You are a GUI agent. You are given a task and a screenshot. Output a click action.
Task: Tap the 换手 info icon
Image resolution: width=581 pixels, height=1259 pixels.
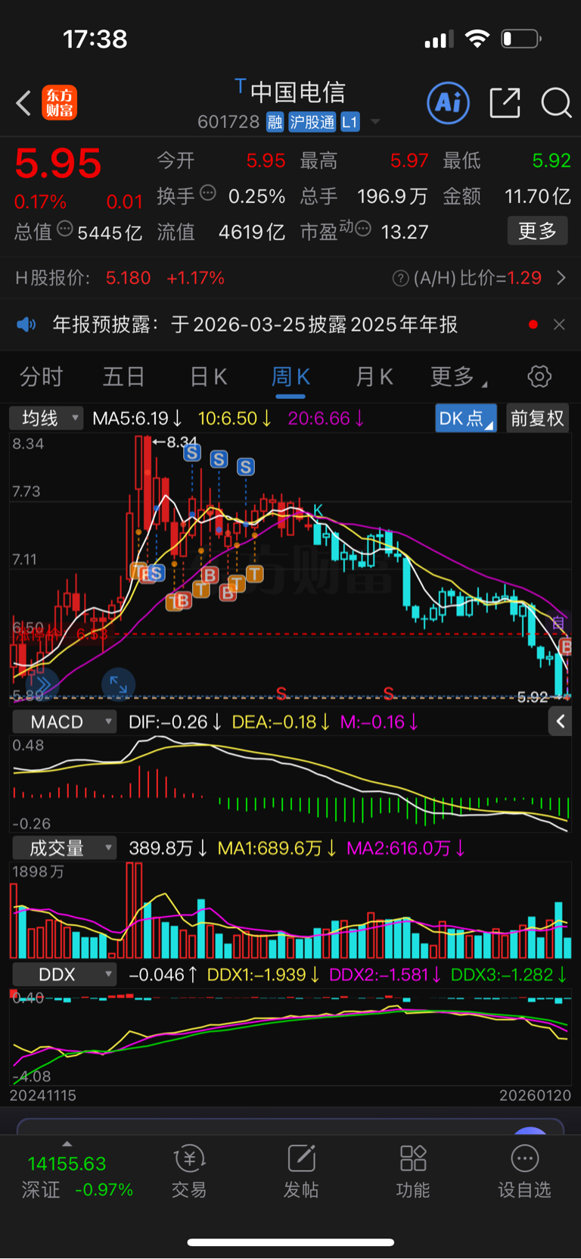click(x=208, y=193)
